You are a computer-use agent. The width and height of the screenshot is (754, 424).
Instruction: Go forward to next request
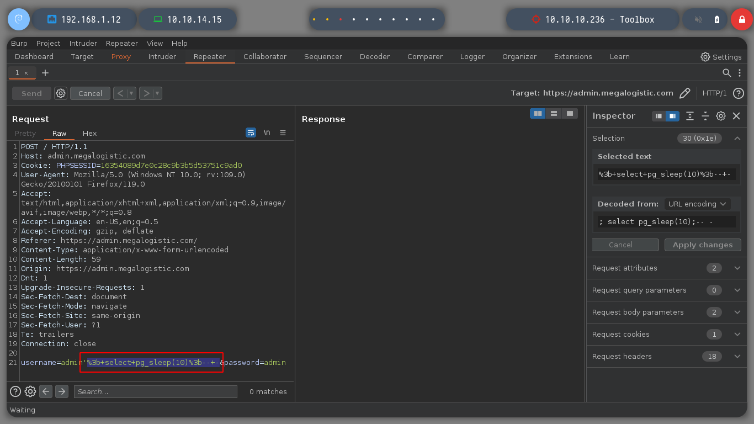click(x=146, y=93)
